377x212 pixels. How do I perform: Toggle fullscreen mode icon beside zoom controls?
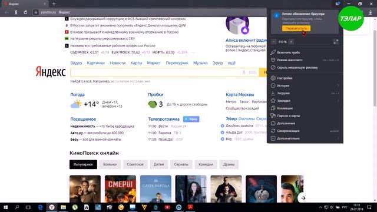pos(336,42)
